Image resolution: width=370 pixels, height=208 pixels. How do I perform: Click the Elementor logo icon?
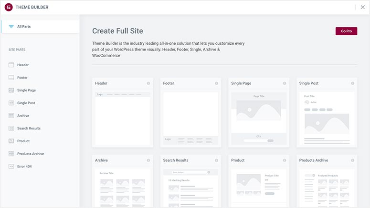click(9, 7)
